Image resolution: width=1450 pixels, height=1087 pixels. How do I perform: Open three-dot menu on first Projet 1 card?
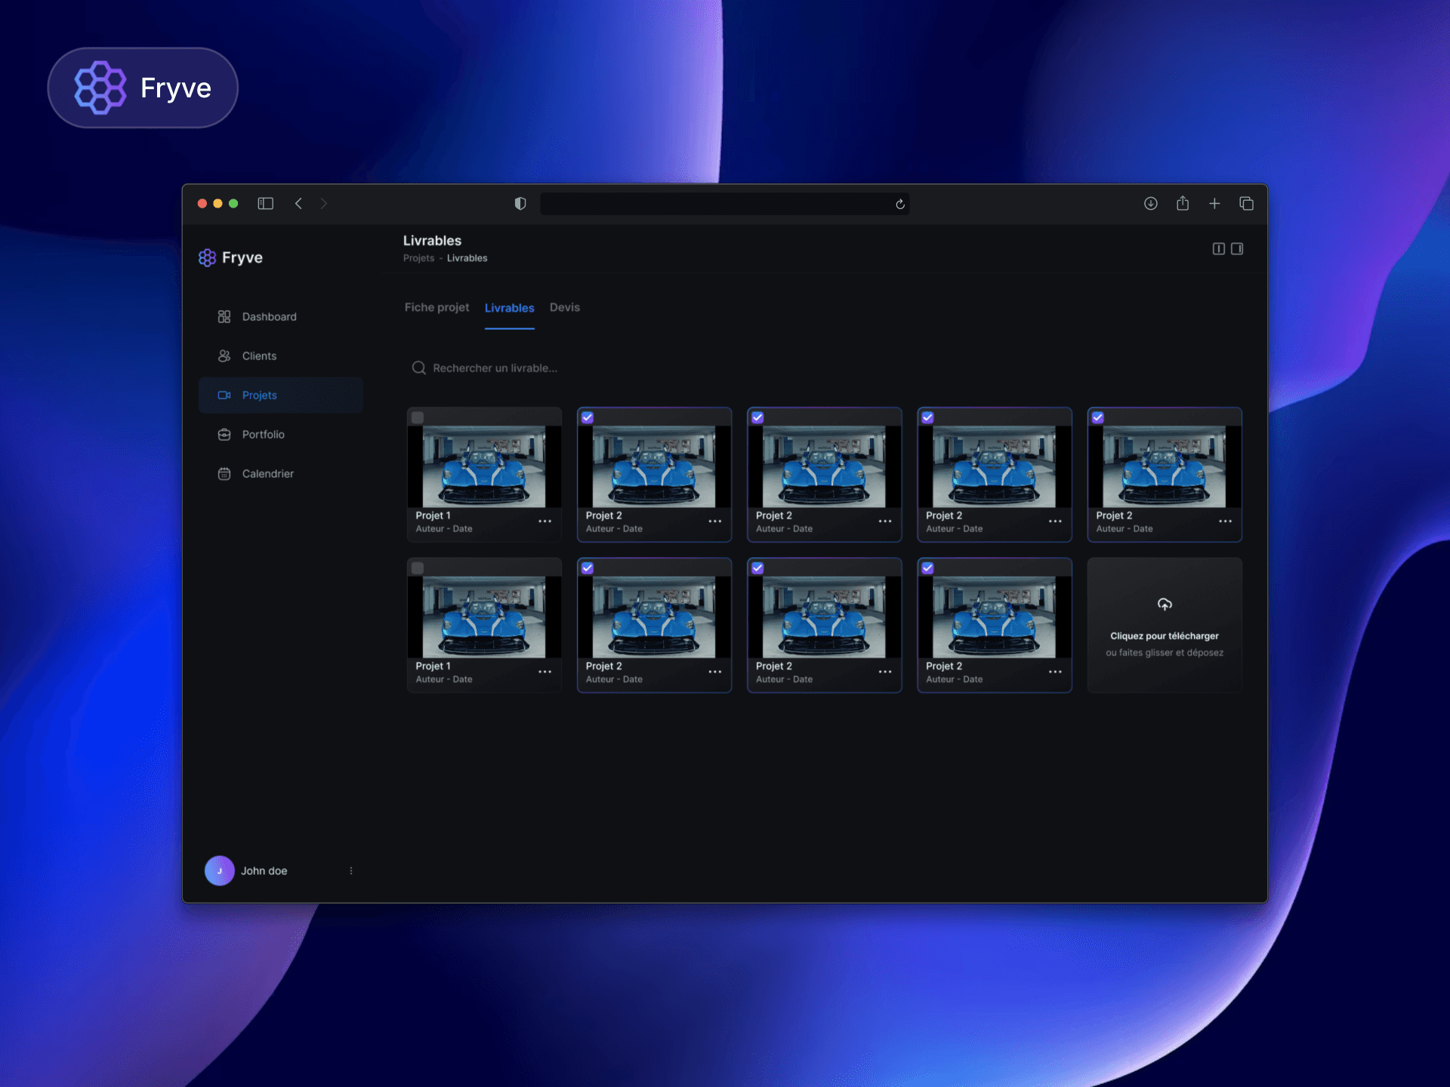point(545,522)
